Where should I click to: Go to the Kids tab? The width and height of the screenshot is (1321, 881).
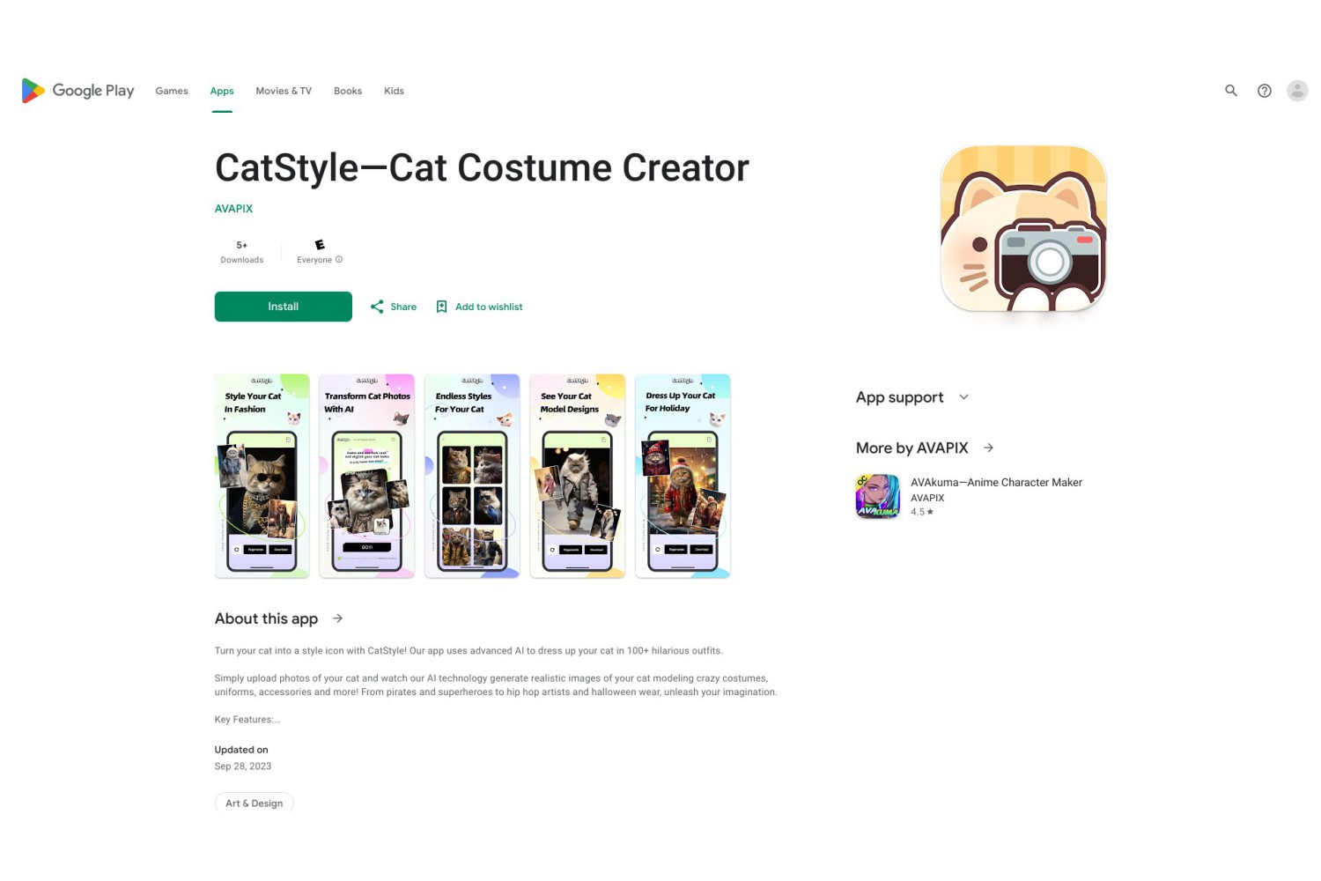pos(394,91)
